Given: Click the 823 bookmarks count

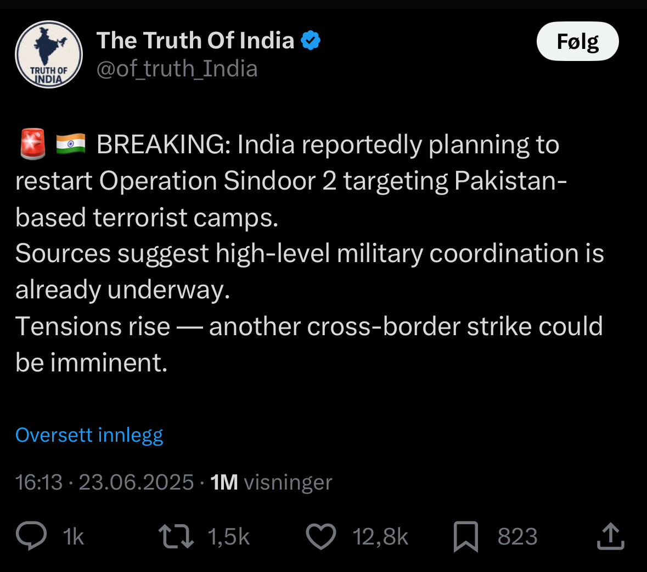Looking at the screenshot, I should pos(517,536).
